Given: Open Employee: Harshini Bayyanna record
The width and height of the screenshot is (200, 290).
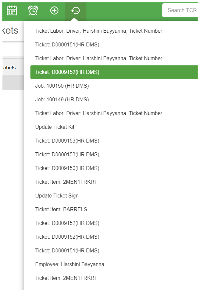Looking at the screenshot, I should pyautogui.click(x=70, y=264).
